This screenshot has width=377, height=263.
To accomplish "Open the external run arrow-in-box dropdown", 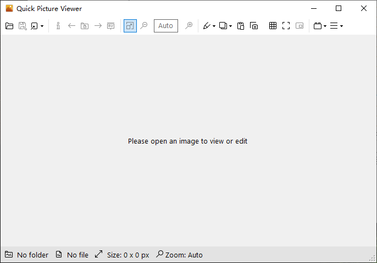I will (x=37, y=26).
